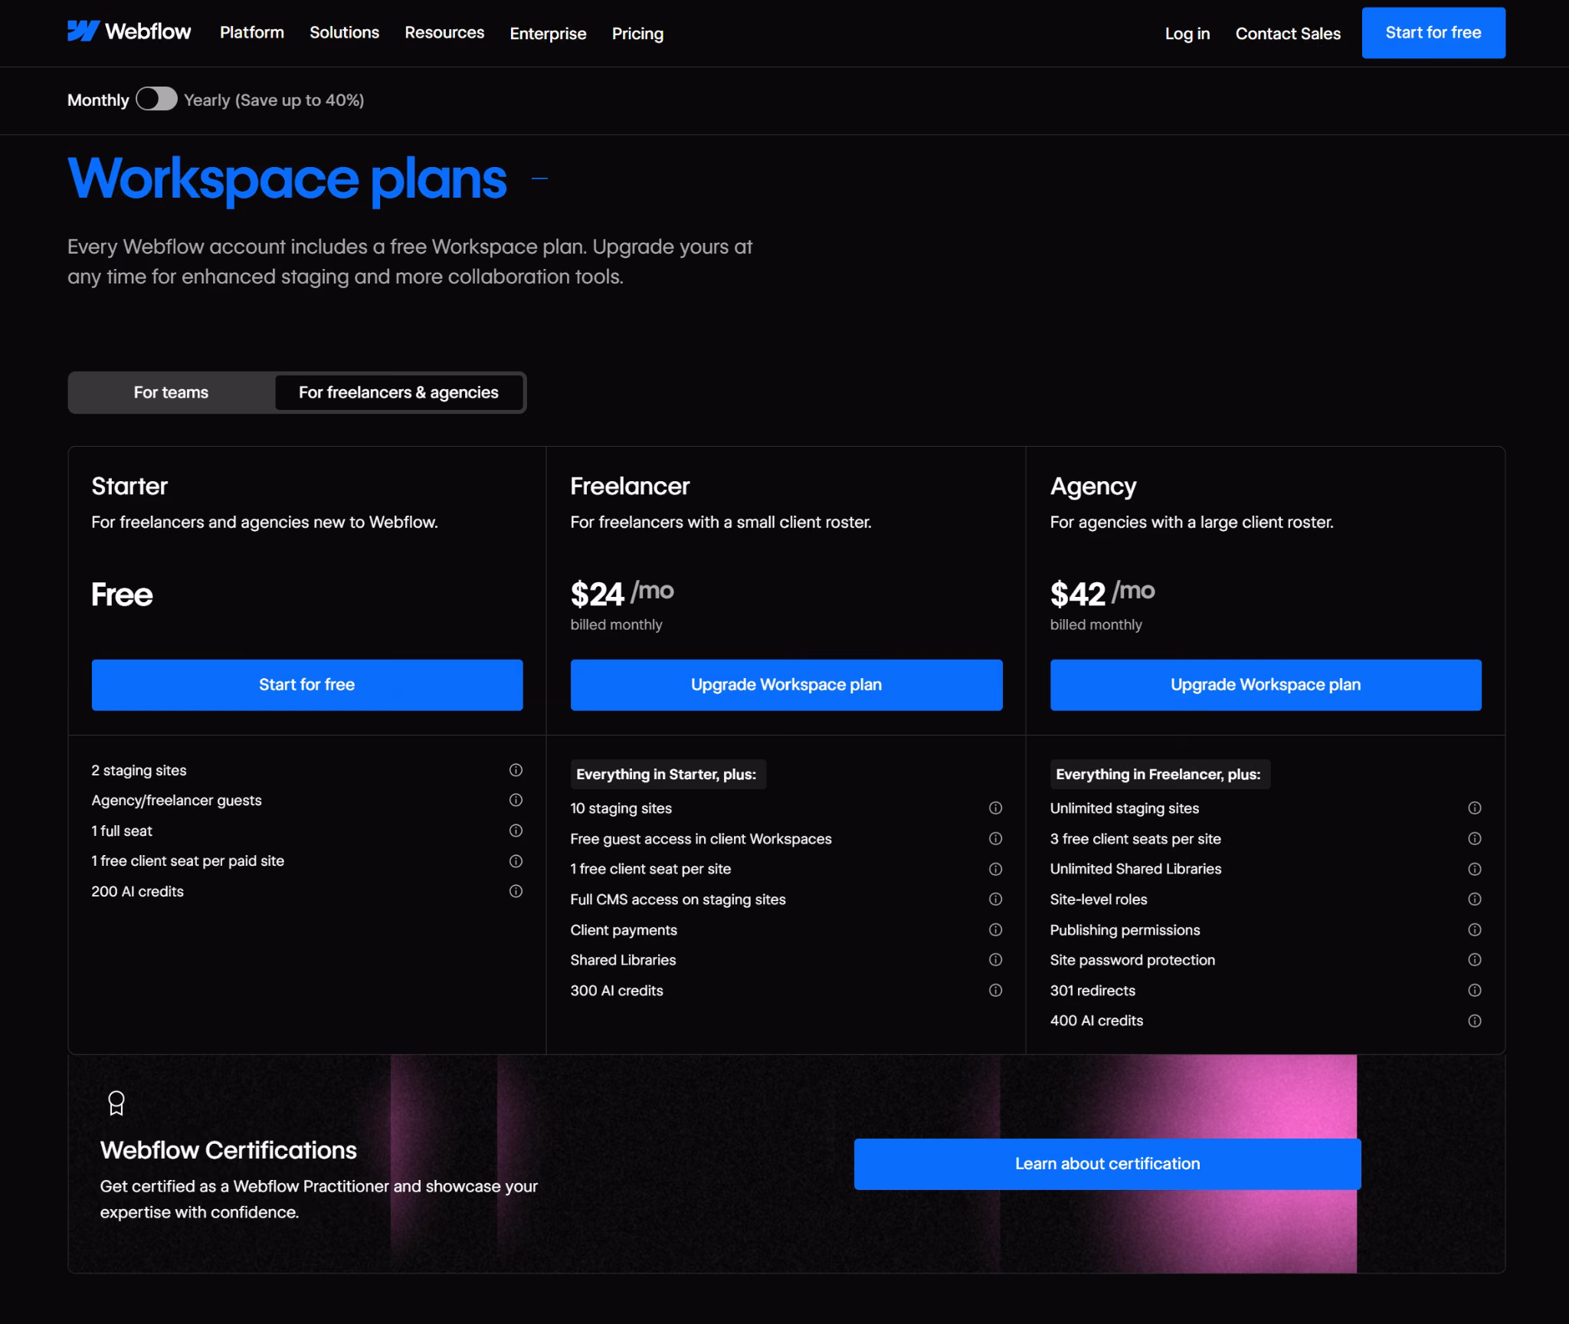Viewport: 1569px width, 1324px height.
Task: Open info for Free guest access in client Workspaces
Action: coord(995,838)
